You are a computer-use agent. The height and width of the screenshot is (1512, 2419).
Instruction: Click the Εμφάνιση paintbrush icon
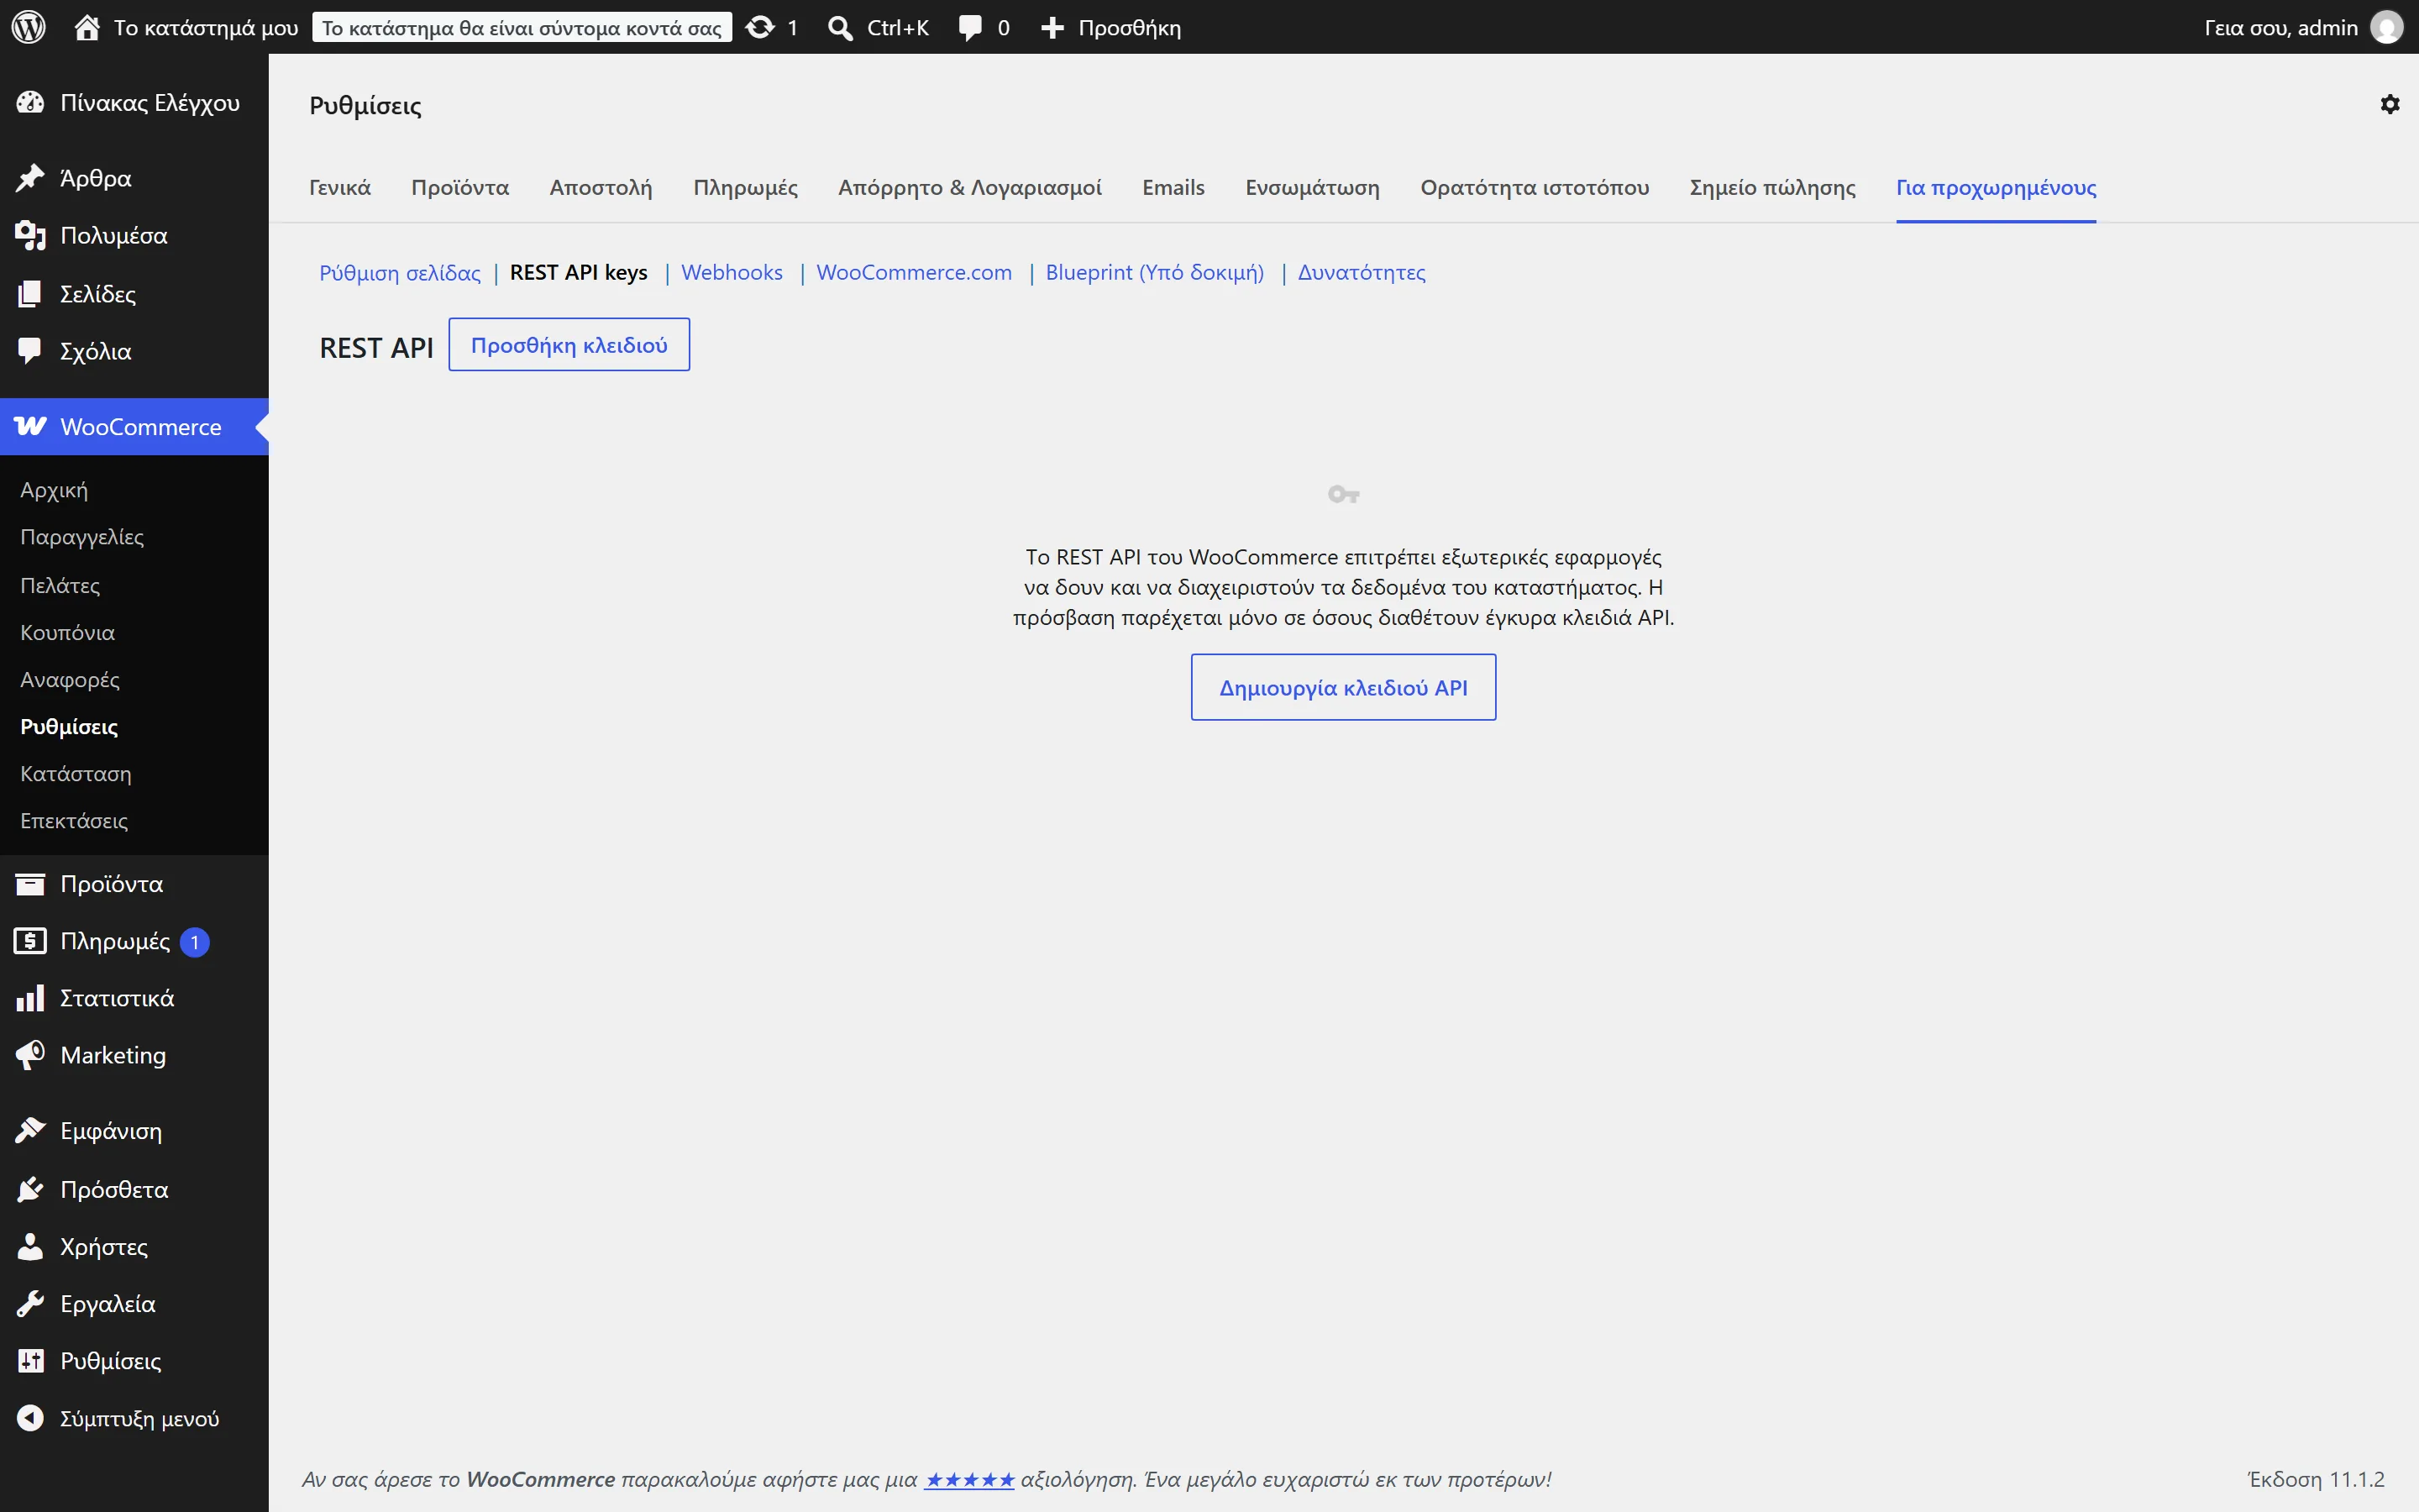(x=30, y=1131)
